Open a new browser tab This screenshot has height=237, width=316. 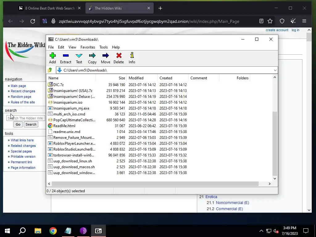coord(160,8)
